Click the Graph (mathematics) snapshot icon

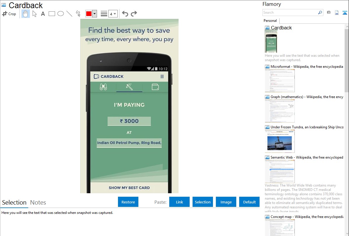tap(267, 97)
